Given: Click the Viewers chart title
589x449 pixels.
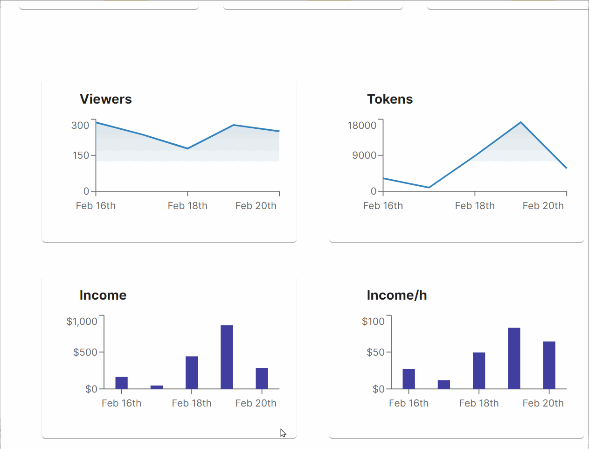Looking at the screenshot, I should coord(106,99).
